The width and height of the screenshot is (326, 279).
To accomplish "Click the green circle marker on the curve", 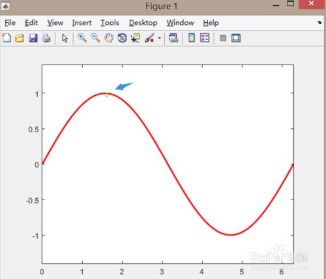I will coord(107,95).
